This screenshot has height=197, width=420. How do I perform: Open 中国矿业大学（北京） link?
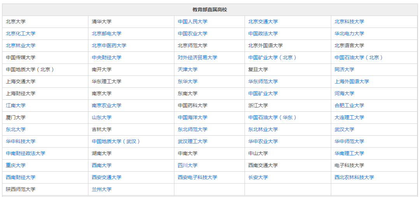(272, 58)
